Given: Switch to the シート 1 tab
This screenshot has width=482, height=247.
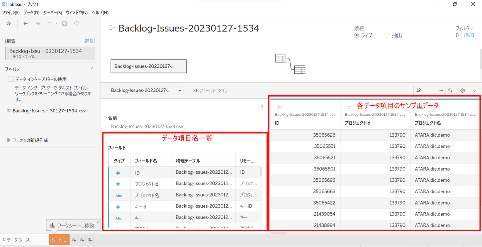Looking at the screenshot, I should 59,240.
